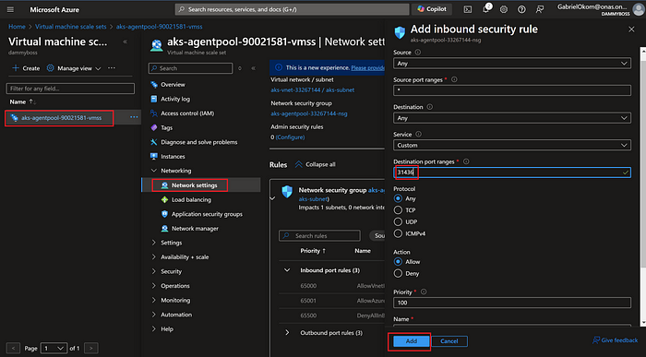Click the info icon next to Source

pos(418,53)
